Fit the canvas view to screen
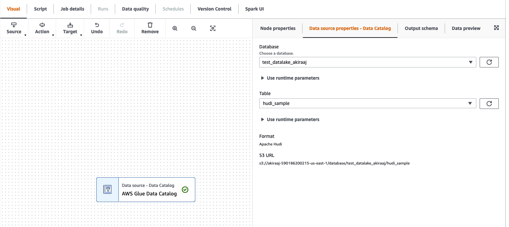This screenshot has width=509, height=227. pyautogui.click(x=213, y=28)
